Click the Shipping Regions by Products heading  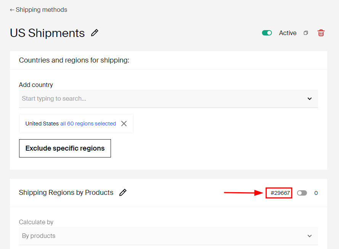pos(66,192)
